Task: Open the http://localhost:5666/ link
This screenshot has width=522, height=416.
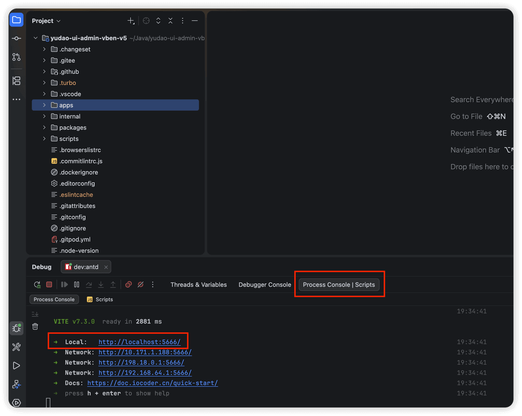Action: tap(139, 342)
